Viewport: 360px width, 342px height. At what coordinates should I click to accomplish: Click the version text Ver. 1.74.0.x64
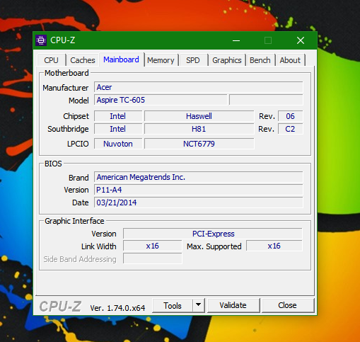click(x=117, y=308)
